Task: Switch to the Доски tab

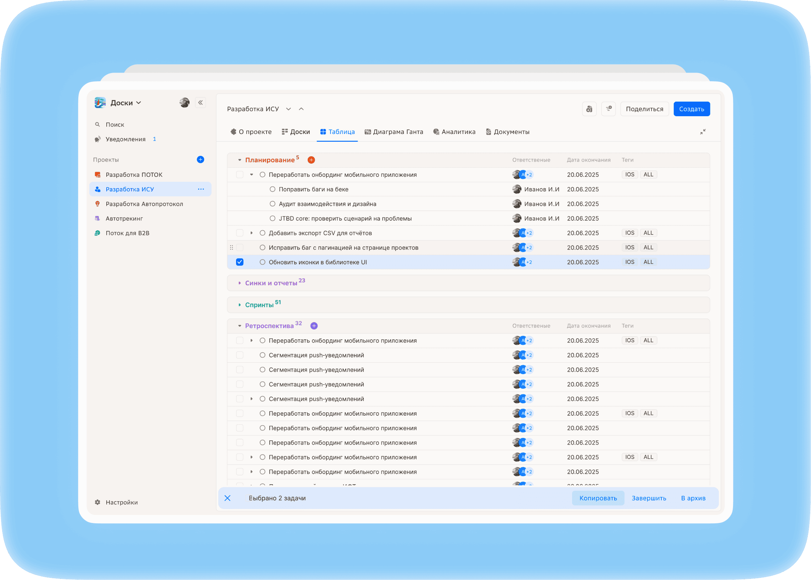Action: pyautogui.click(x=296, y=132)
